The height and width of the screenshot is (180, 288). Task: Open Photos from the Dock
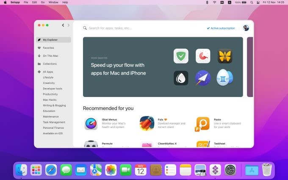tap(111, 170)
